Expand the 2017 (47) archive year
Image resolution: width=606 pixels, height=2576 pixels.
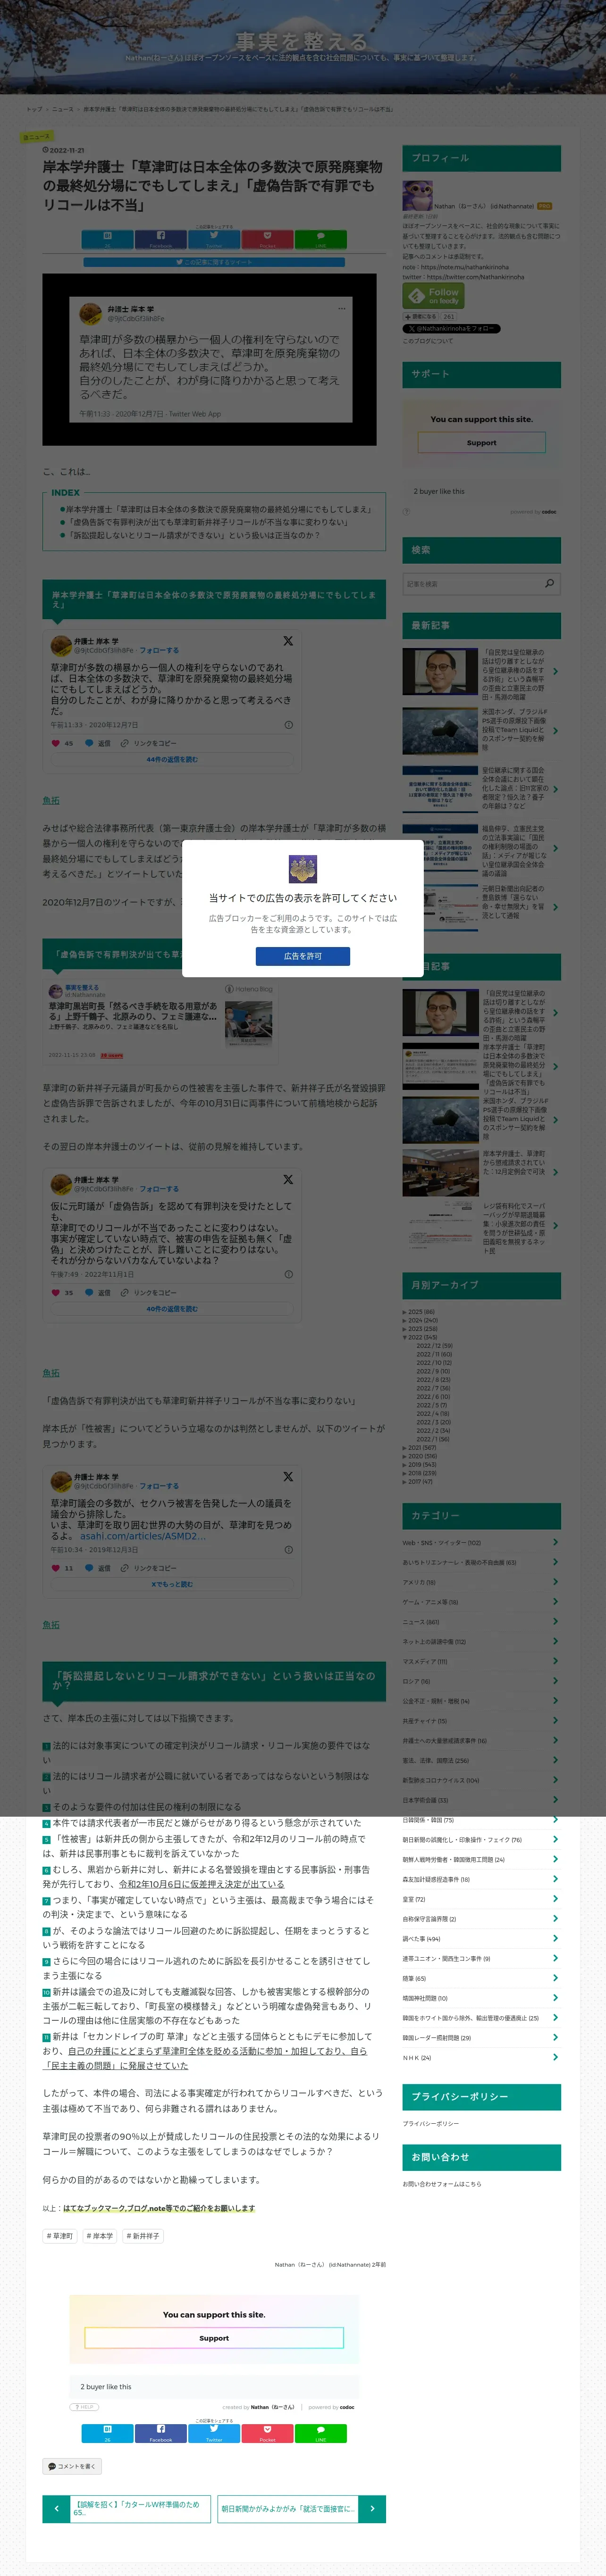[x=405, y=1481]
